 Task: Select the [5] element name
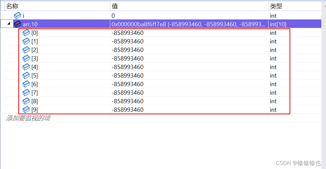pos(35,76)
